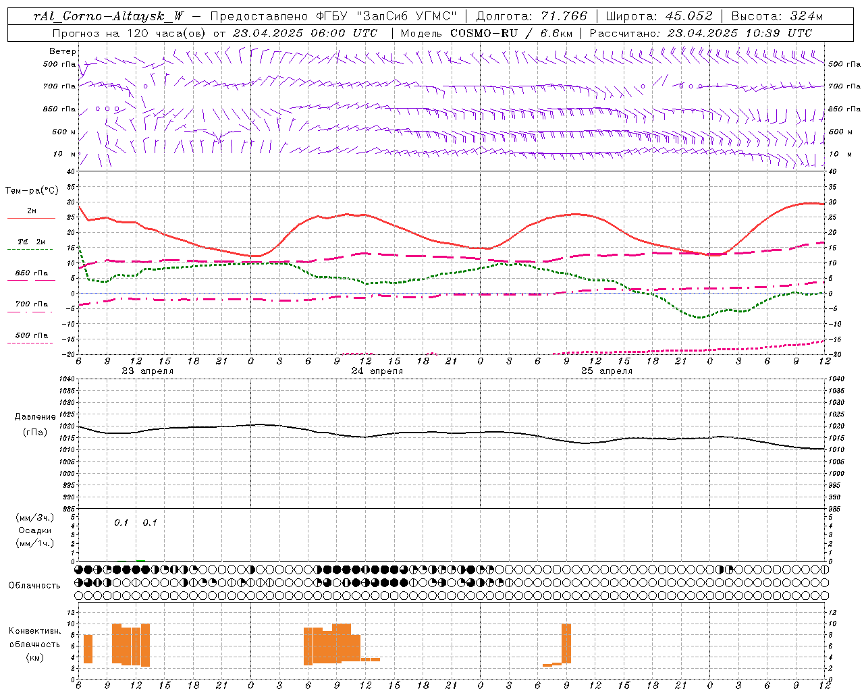Click Рассчитано: 23.04.2025 10:39 UTC timestamp

[x=701, y=33]
